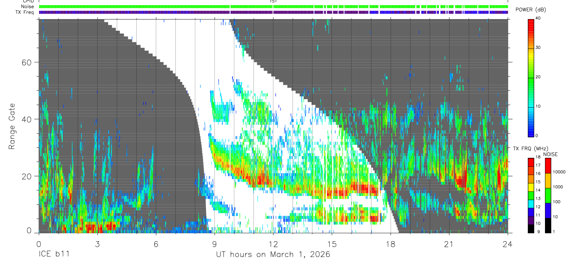571x264 pixels.
Task: Click the POWER (dB) colorbar
Action: click(531, 77)
